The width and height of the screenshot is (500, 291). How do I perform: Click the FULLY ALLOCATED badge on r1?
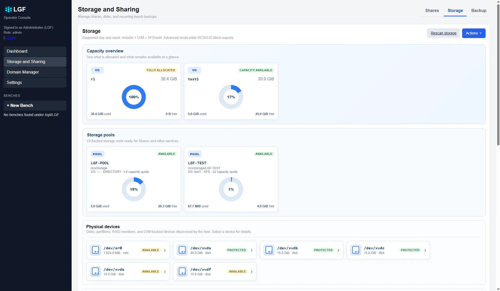click(x=161, y=70)
